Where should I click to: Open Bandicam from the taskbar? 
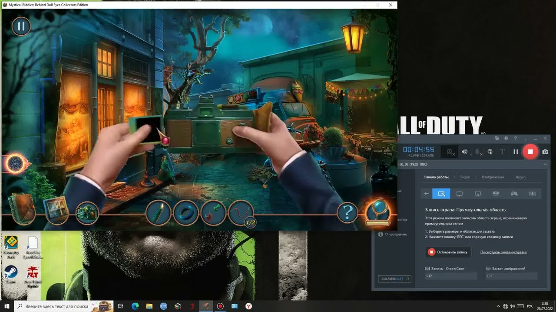tap(220, 306)
